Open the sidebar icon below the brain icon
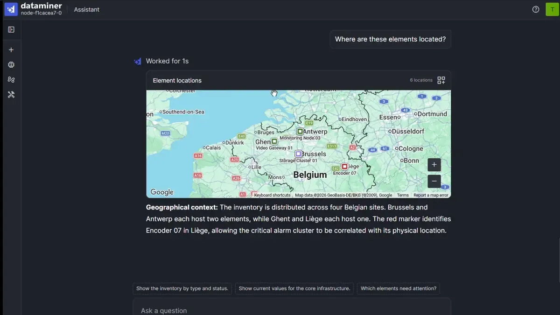560x315 pixels. pos(11,80)
